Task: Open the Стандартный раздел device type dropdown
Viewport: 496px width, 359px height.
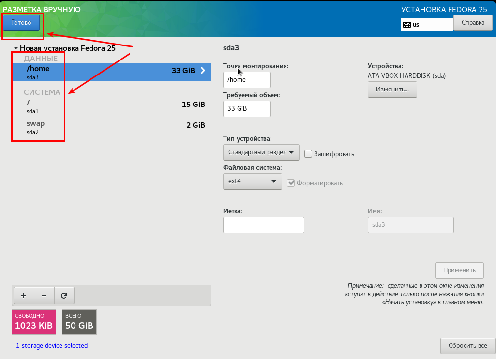Action: pyautogui.click(x=261, y=152)
